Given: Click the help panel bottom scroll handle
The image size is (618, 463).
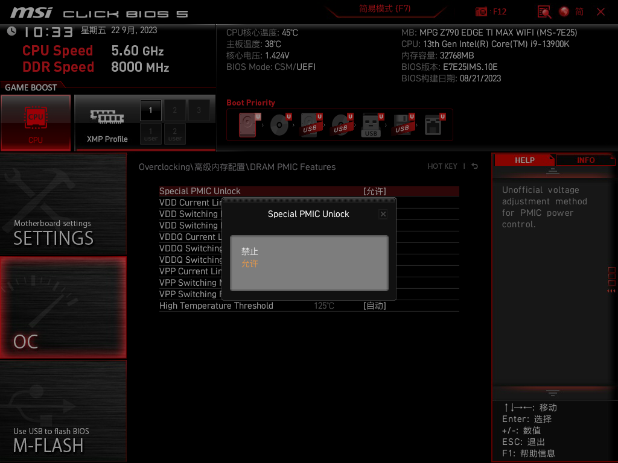Looking at the screenshot, I should coord(553,392).
